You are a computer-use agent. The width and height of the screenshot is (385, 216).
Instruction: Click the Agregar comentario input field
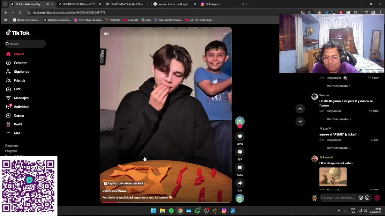[337, 197]
